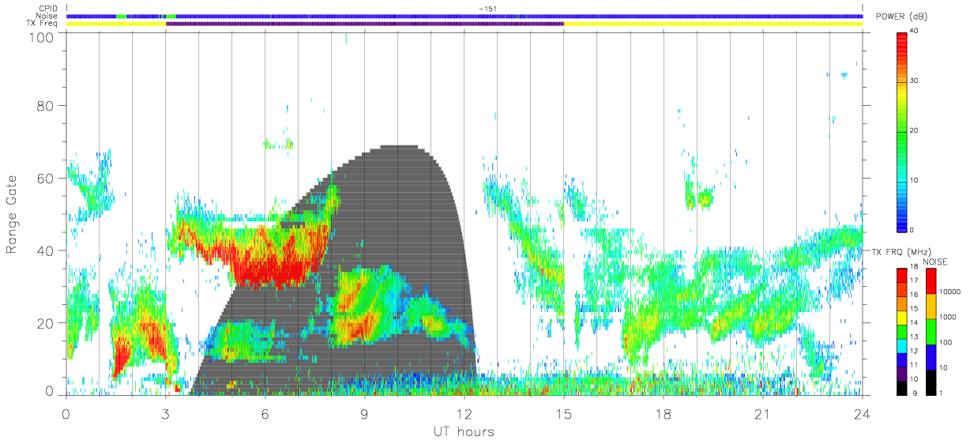Click the 3 tick on the UT hours axis

[166, 413]
